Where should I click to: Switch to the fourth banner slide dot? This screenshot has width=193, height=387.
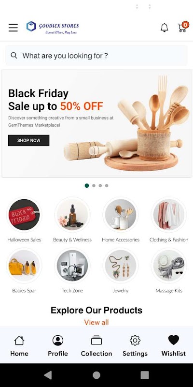107,186
